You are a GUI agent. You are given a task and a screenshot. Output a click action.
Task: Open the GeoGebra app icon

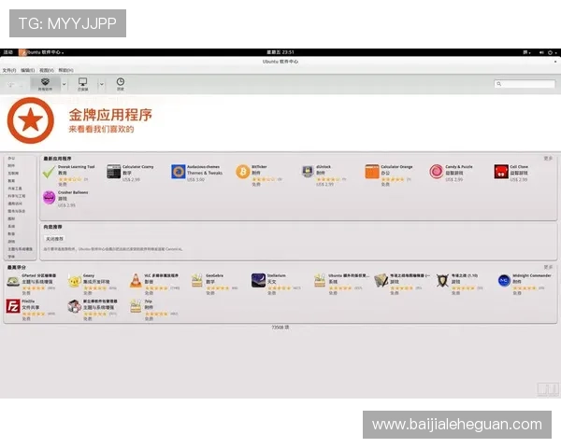point(196,280)
